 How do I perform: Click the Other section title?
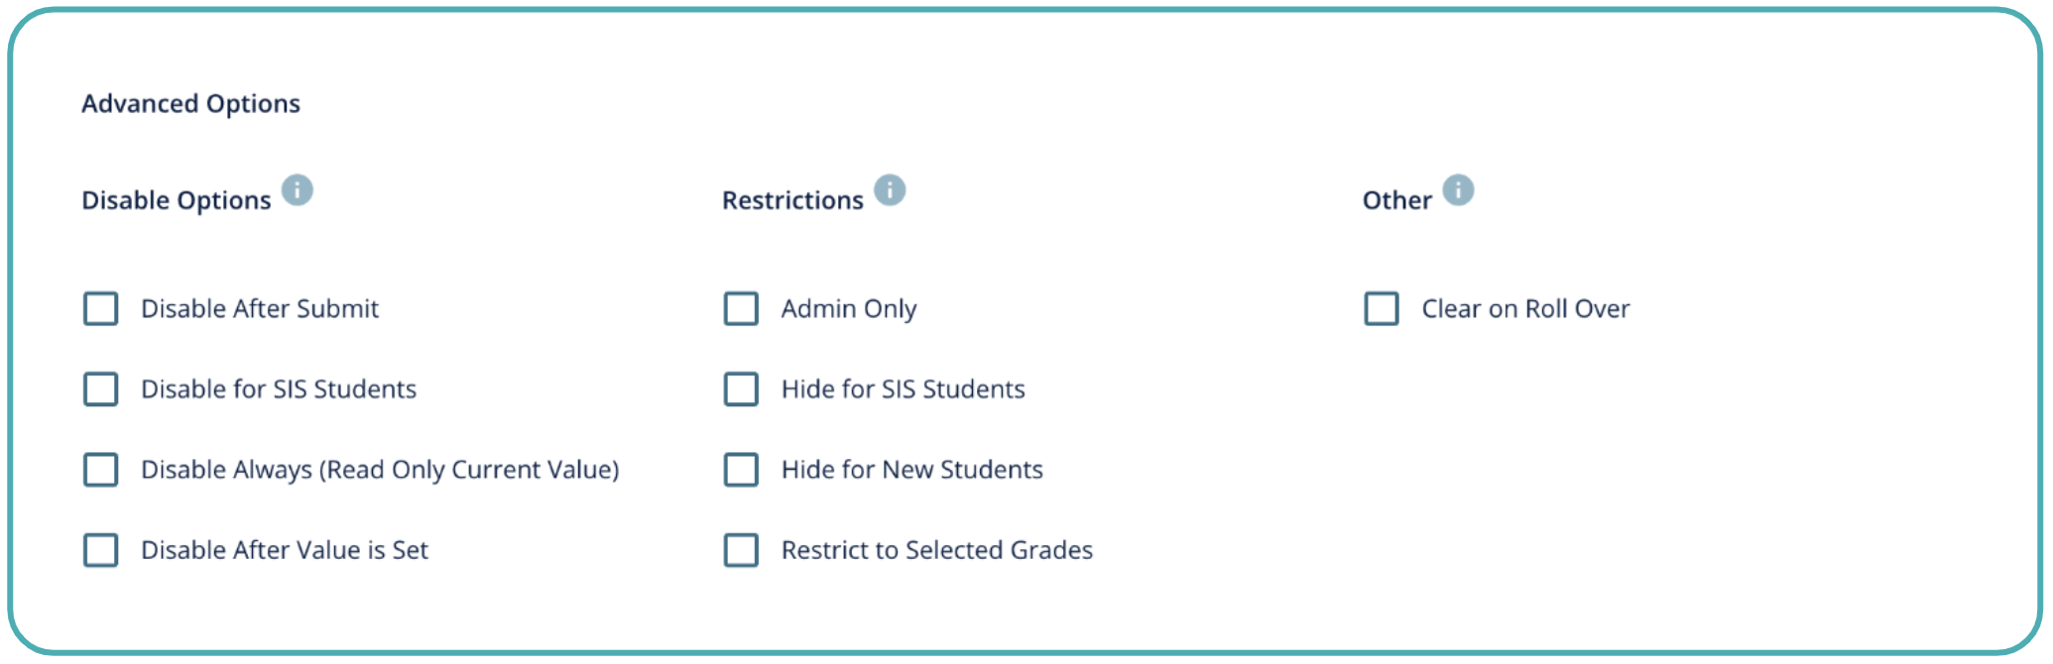(1396, 200)
